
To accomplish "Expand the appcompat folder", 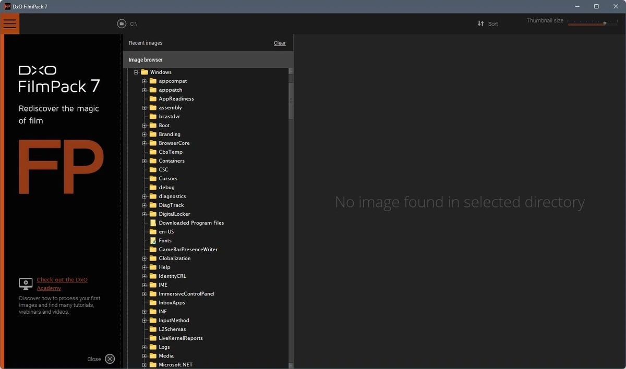I will (x=145, y=81).
